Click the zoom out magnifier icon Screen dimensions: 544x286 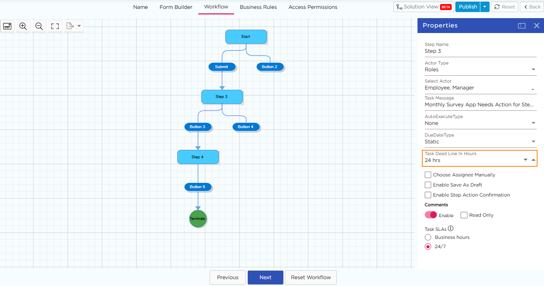(x=39, y=26)
